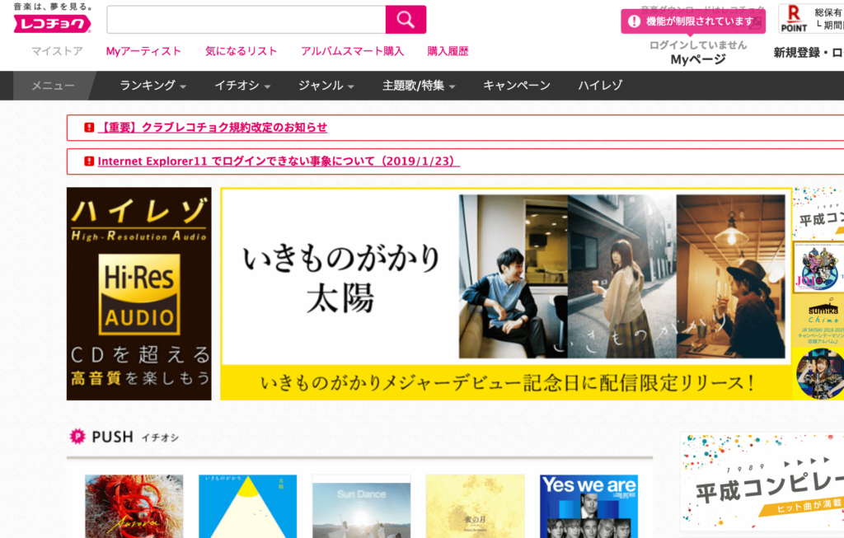
Task: Click the warning icon on the 機能が制限されています badge
Action: pyautogui.click(x=634, y=21)
